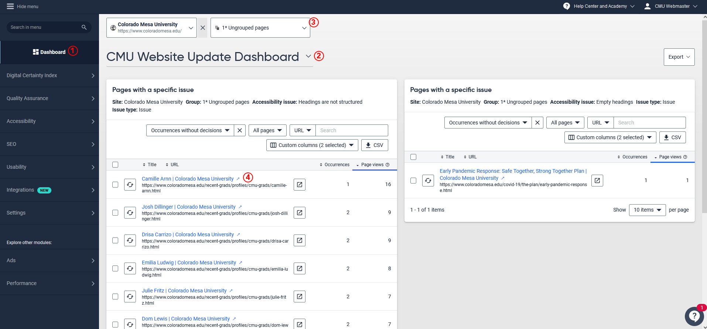The width and height of the screenshot is (707, 329).
Task: Recheck the Camille Arnn page
Action: (130, 185)
